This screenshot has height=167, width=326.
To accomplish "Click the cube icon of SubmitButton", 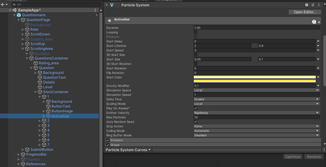I will click(27, 150).
